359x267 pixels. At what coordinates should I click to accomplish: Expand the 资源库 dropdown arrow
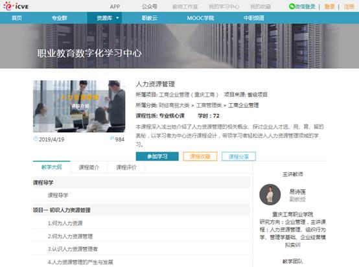point(117,18)
